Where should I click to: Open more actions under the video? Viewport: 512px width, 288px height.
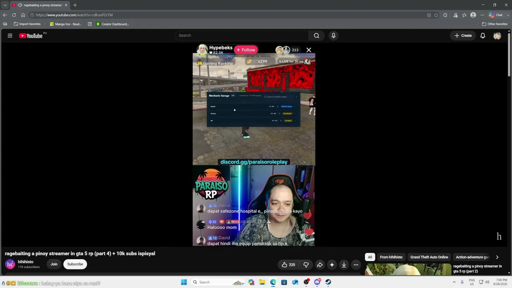[356, 265]
